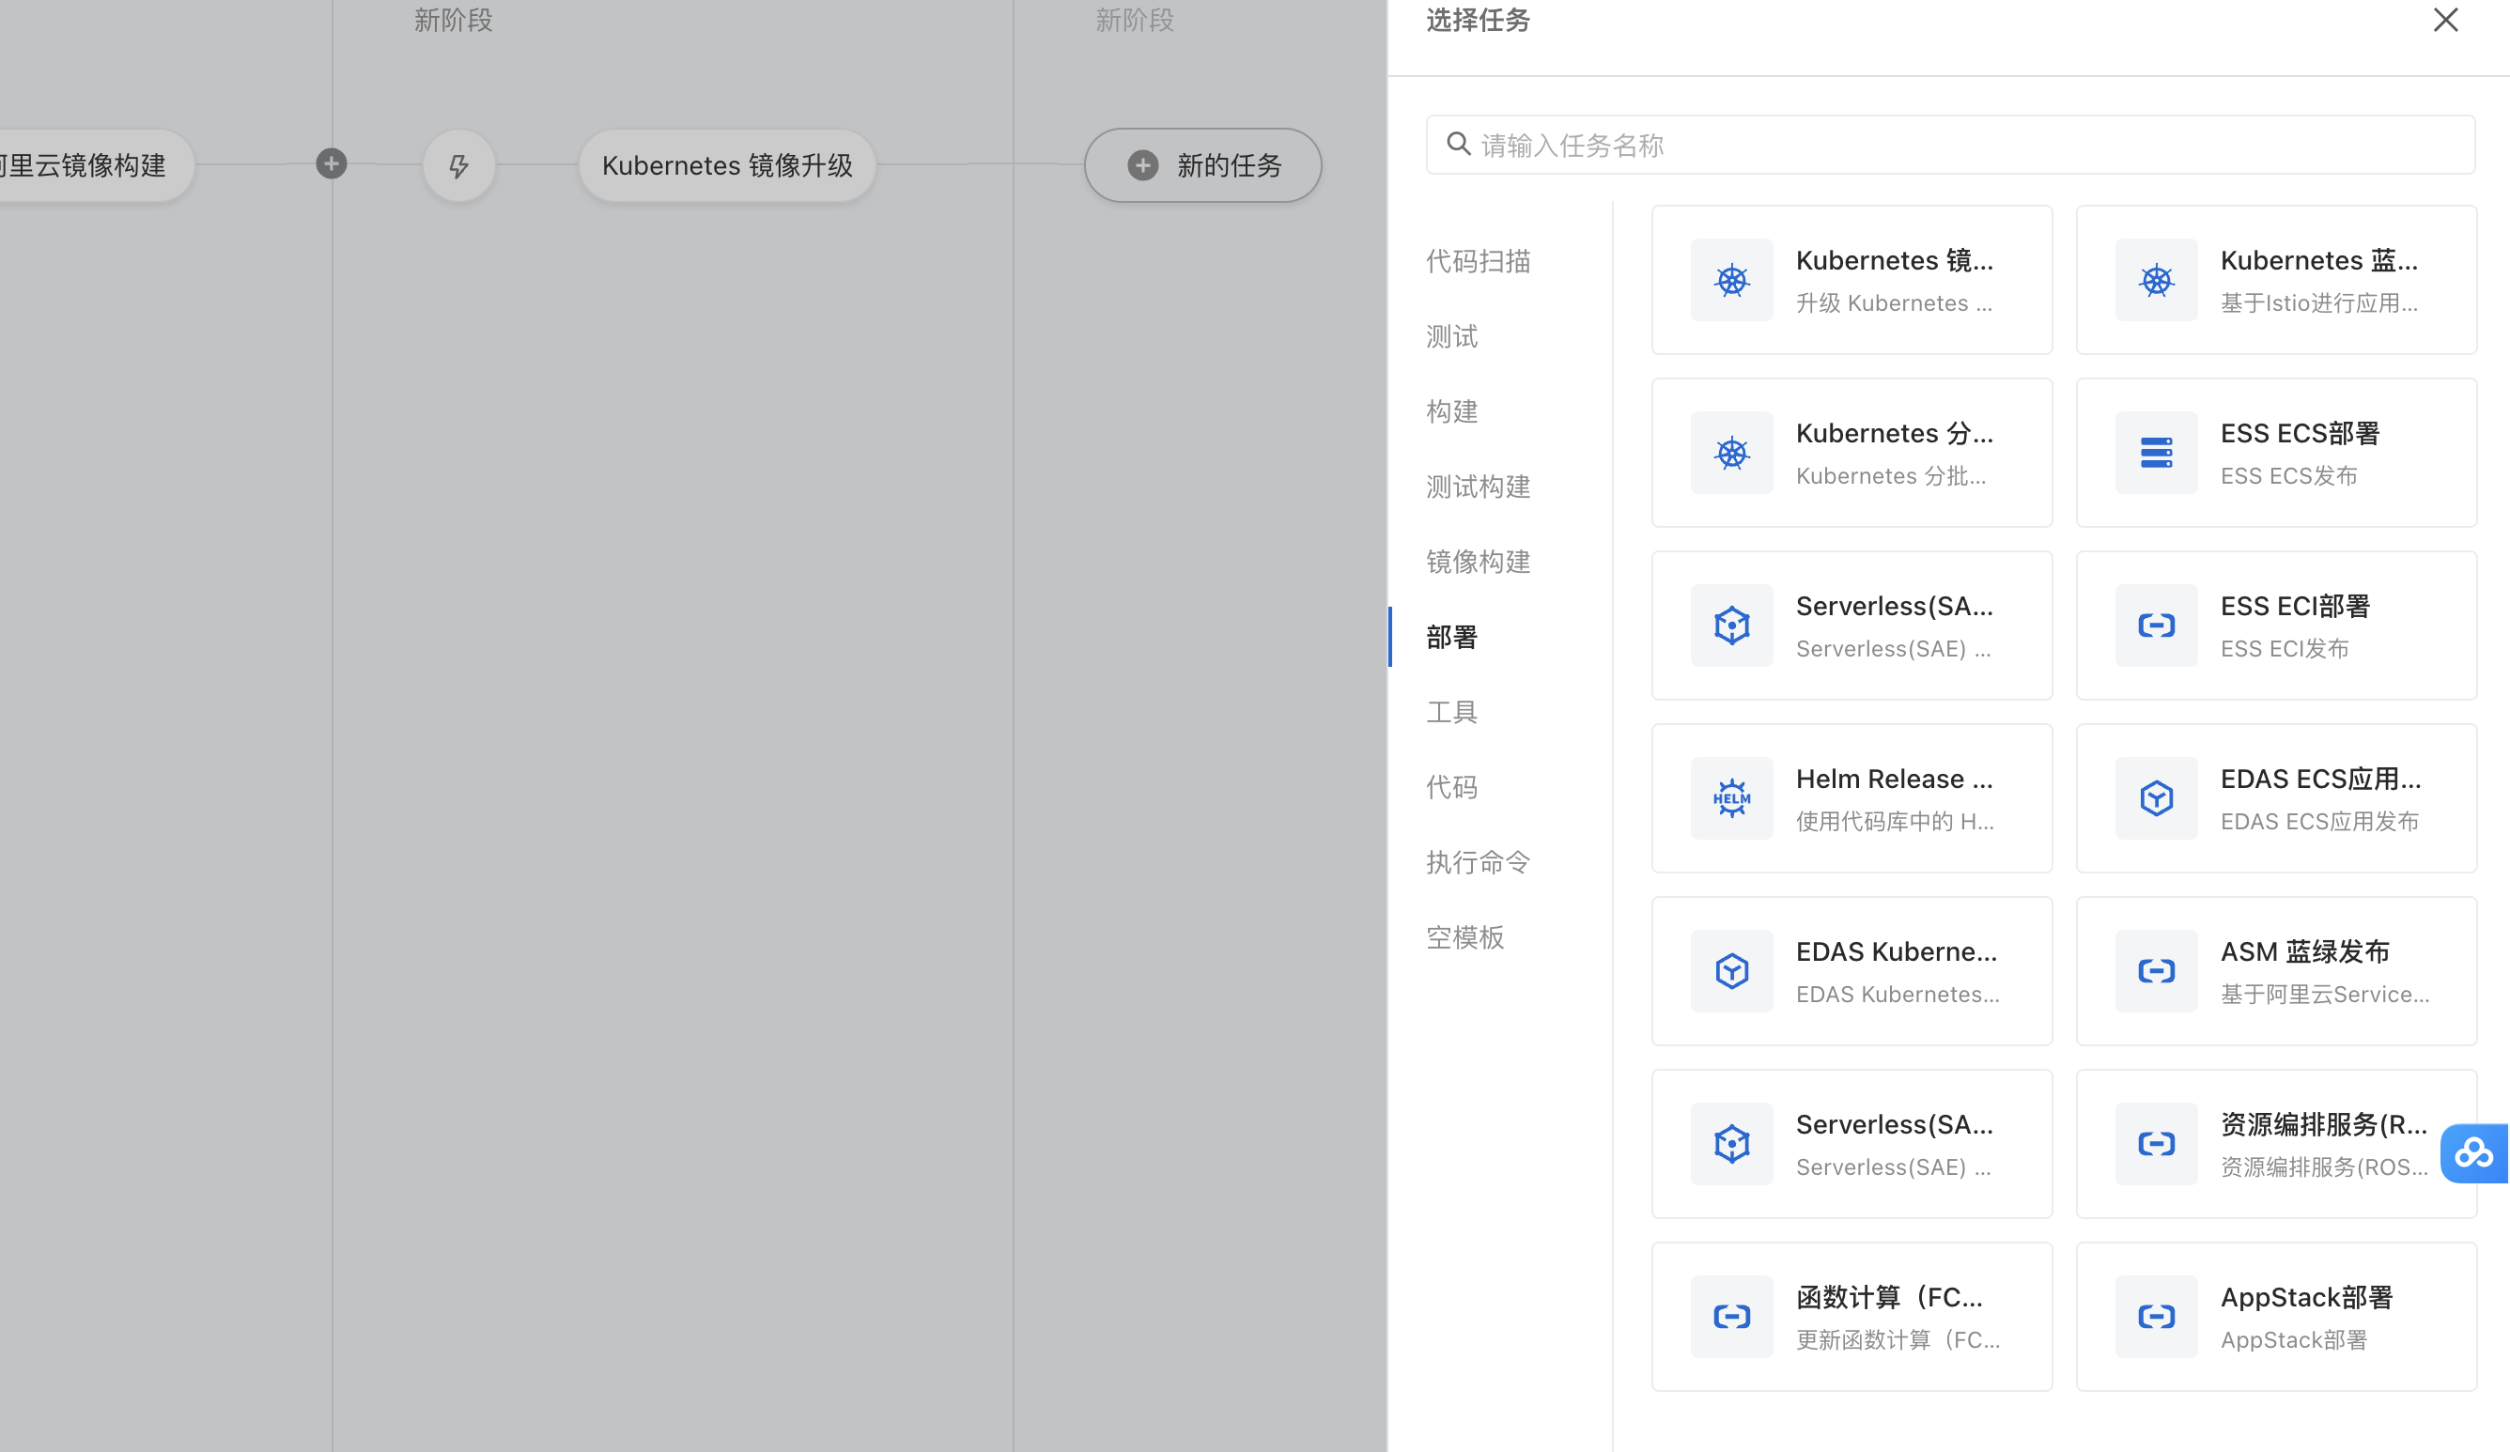Image resolution: width=2510 pixels, height=1452 pixels.
Task: Click the EDAS Kubernetes hexagon icon
Action: (1731, 971)
